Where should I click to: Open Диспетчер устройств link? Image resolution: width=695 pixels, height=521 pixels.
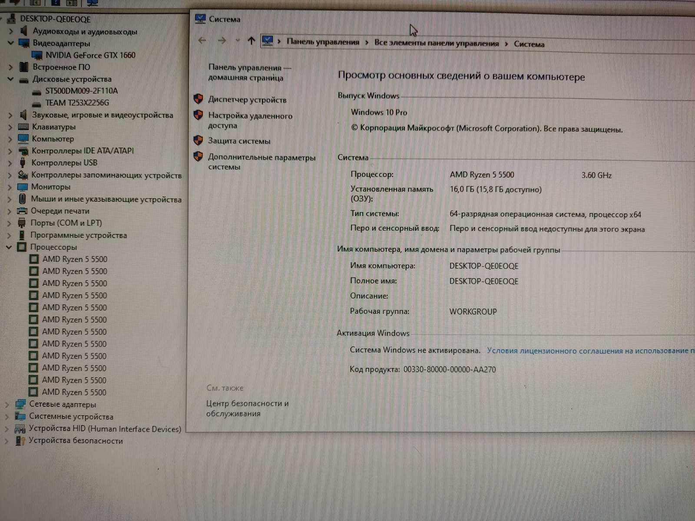click(247, 100)
